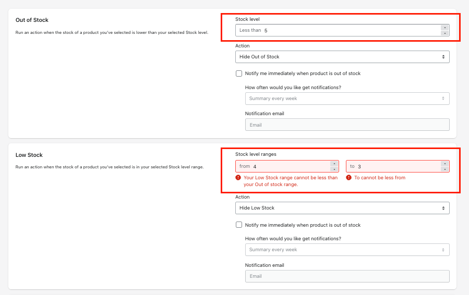Select the Low Stock notification email field

(x=347, y=276)
